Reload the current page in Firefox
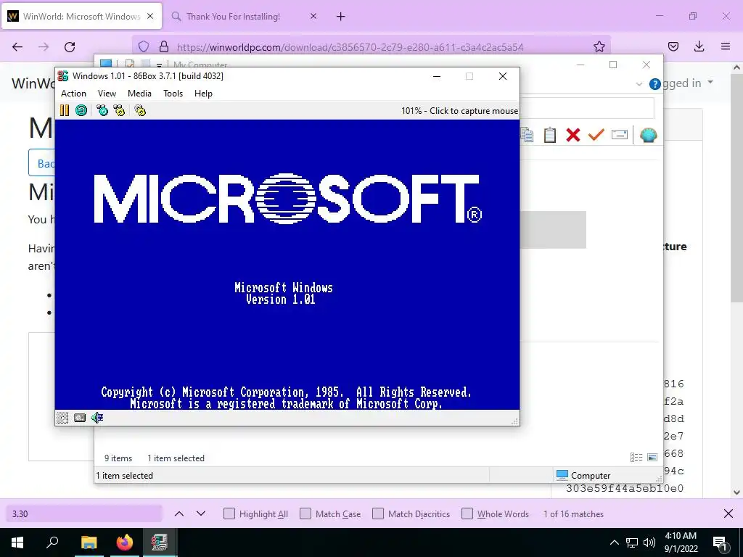 (70, 46)
